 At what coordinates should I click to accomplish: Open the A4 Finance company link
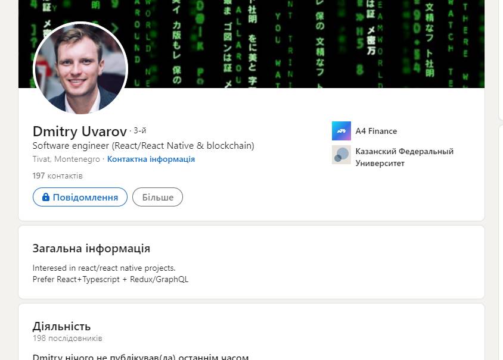[x=376, y=131]
